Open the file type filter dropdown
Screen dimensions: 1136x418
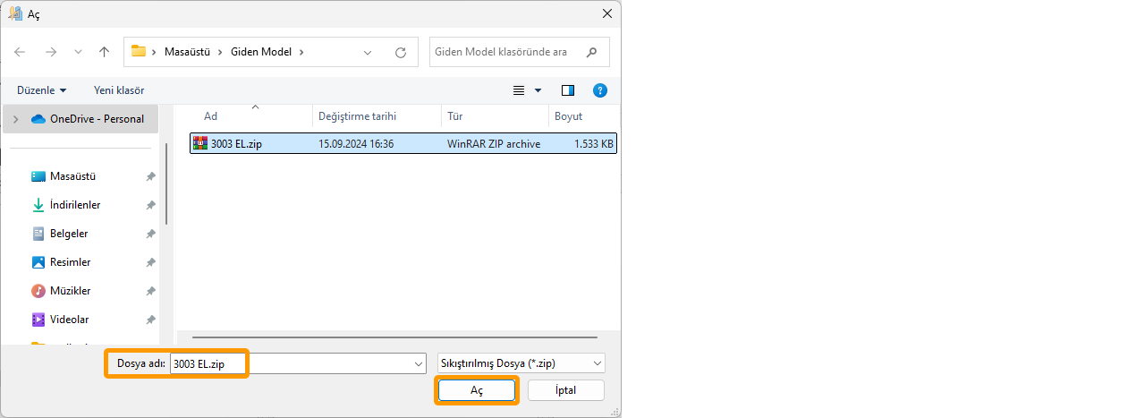[x=521, y=363]
